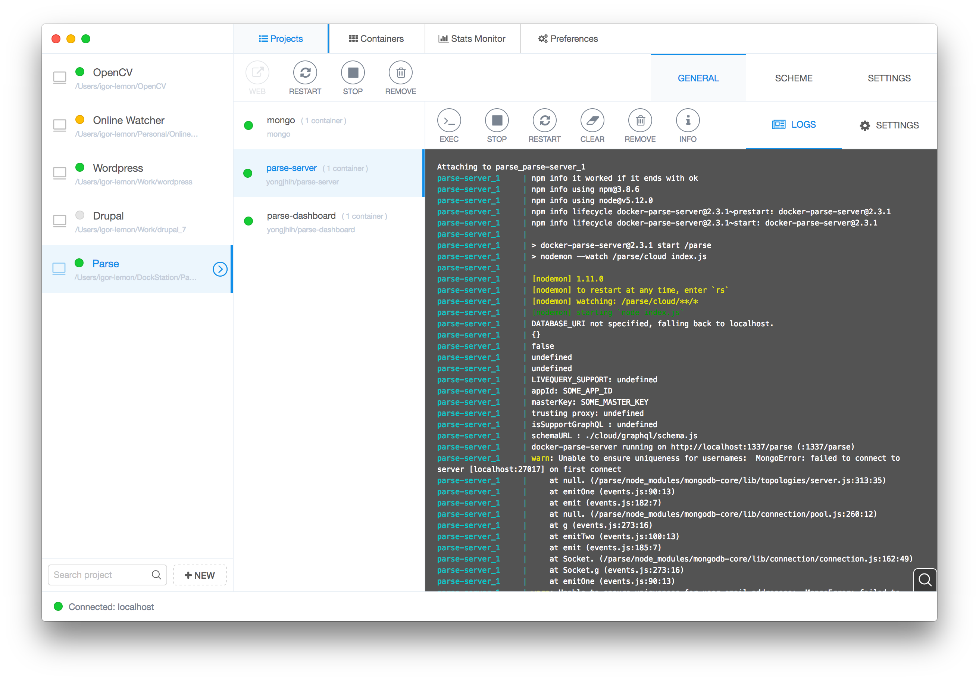
Task: Click the container EXEC terminal icon
Action: coord(449,121)
